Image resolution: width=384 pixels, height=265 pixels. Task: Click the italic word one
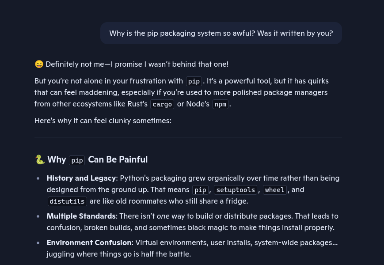click(x=163, y=216)
